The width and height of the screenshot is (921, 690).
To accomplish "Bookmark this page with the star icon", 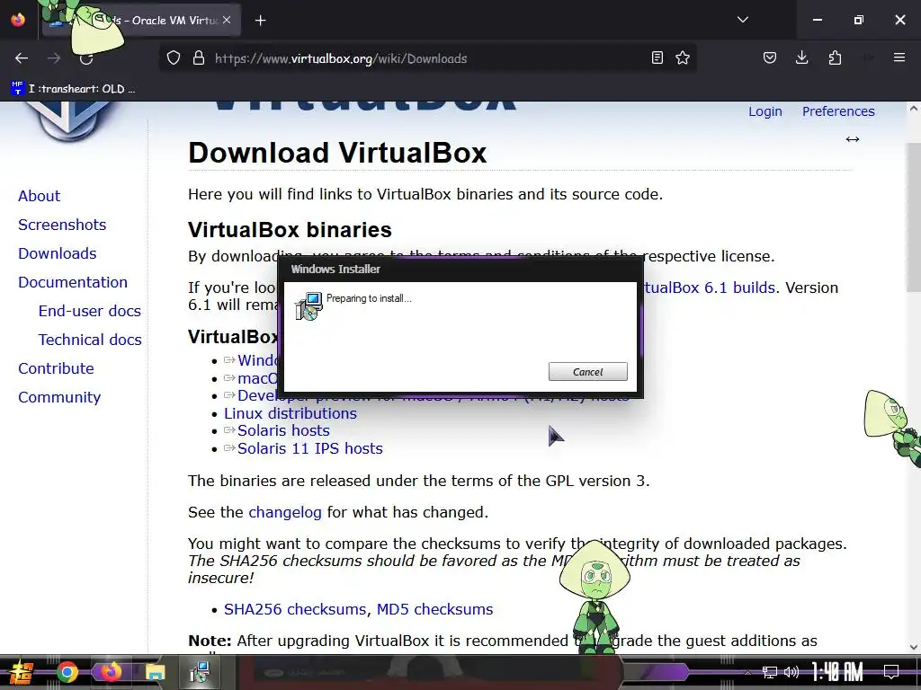I will [683, 57].
